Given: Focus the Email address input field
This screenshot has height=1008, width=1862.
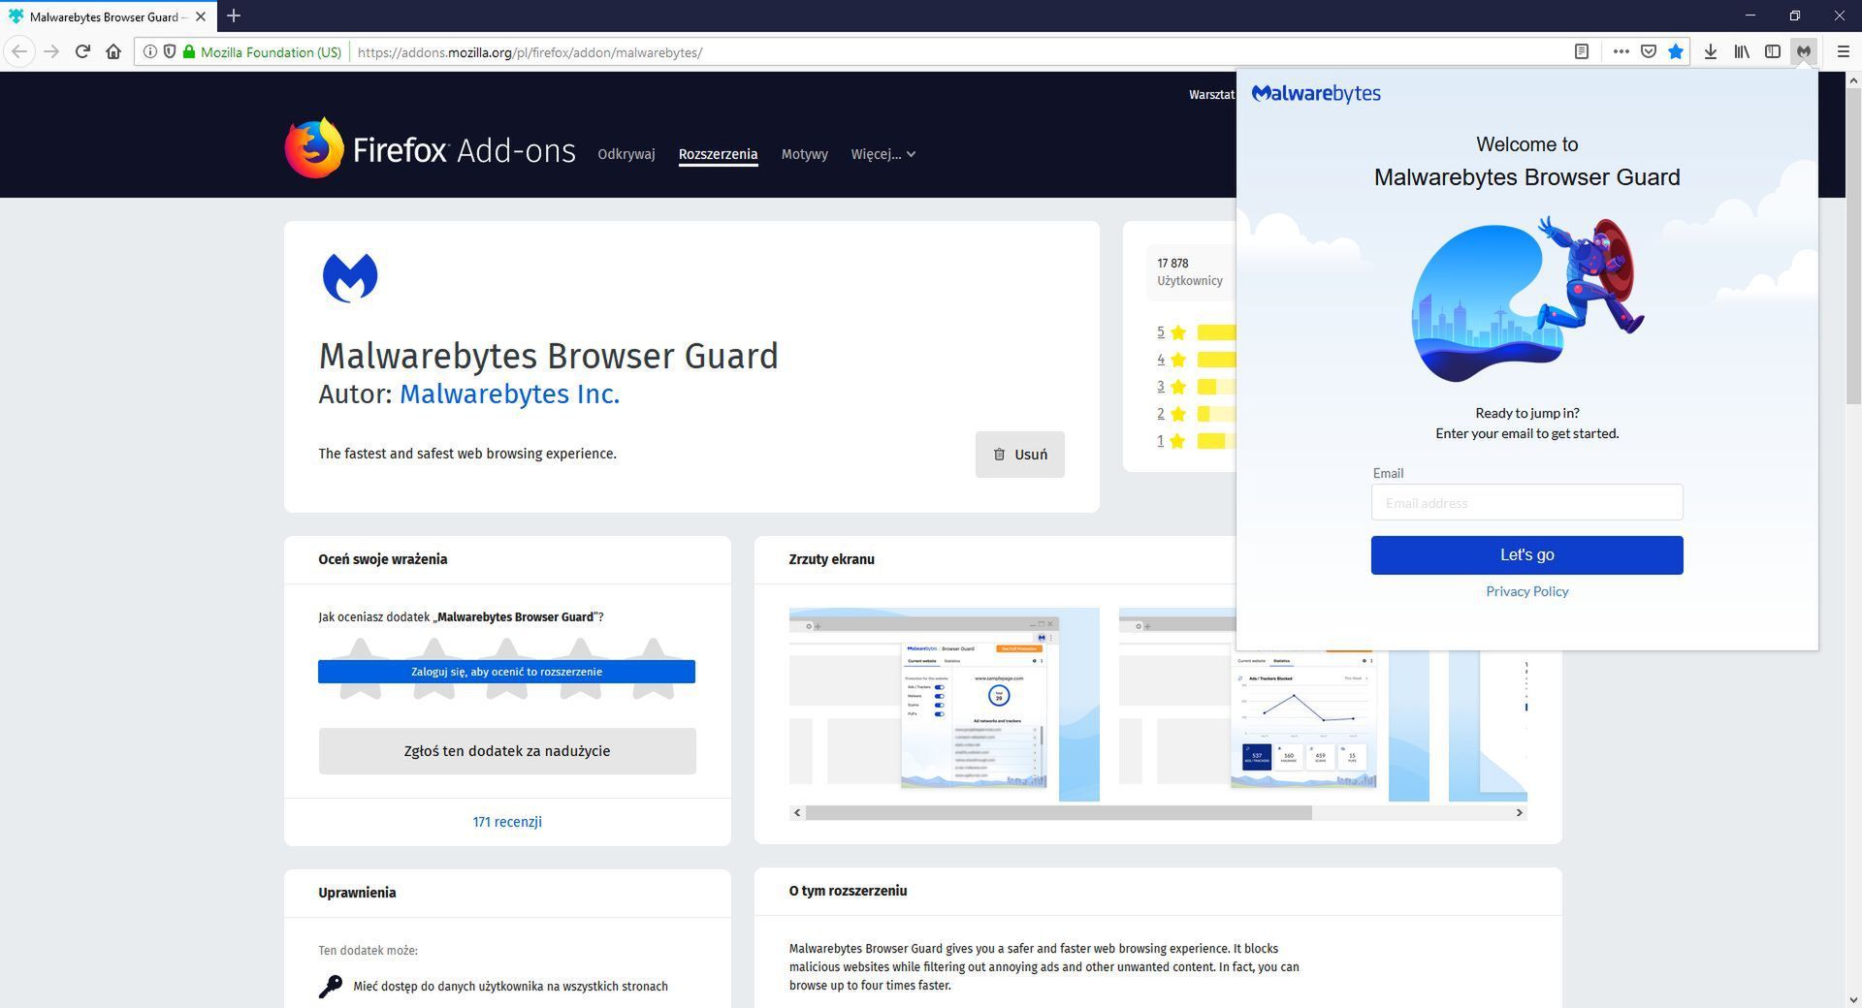Looking at the screenshot, I should [1526, 502].
